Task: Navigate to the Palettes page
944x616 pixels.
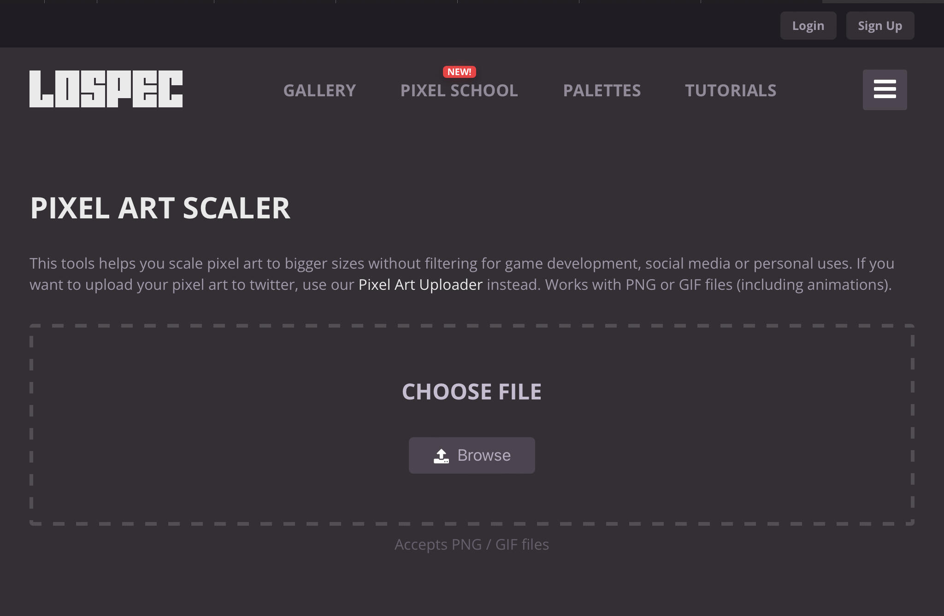Action: tap(602, 90)
